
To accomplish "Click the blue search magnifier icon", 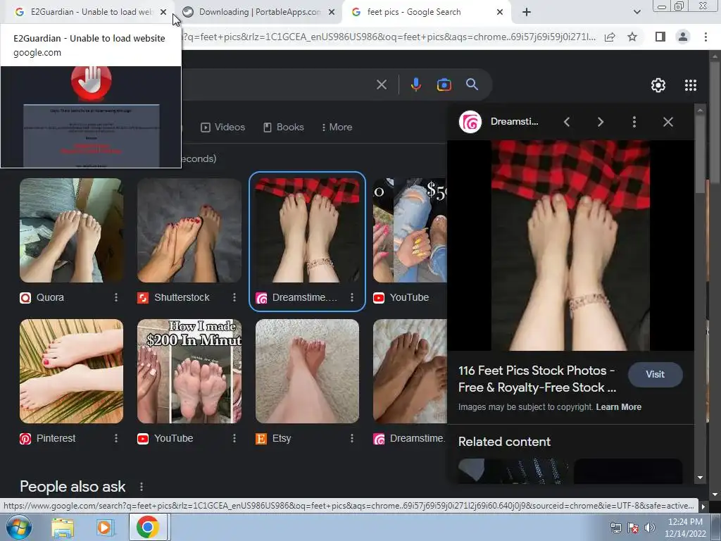I will tap(472, 85).
